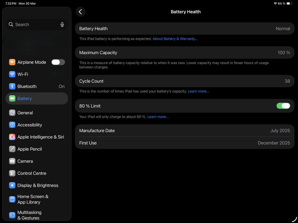
Task: Tap the Wi-Fi status bar indicator
Action: [275, 3]
